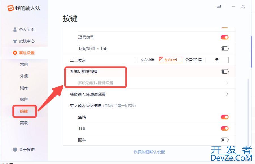Click the 按键 page heading
The image size is (255, 164).
(x=70, y=18)
